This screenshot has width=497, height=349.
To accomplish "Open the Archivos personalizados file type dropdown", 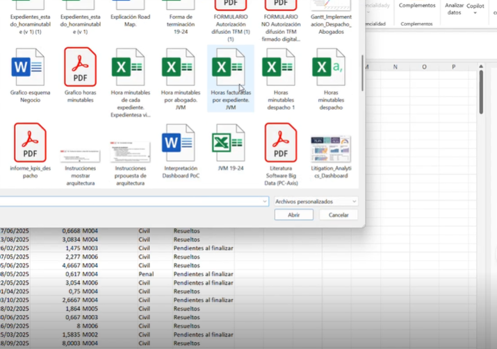I will pos(315,201).
